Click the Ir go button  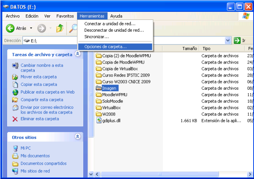coord(244,41)
